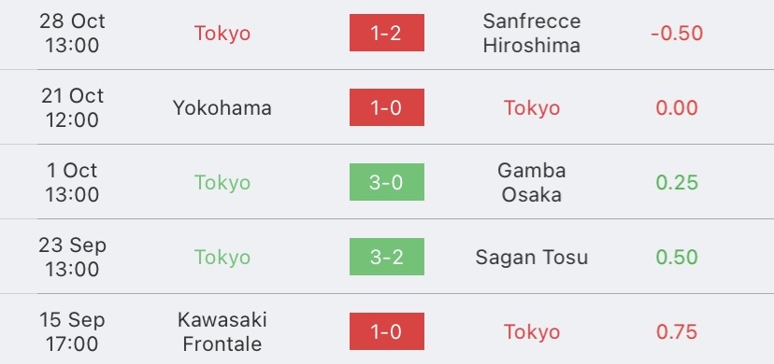Open the red 1-2 score badge

(386, 33)
